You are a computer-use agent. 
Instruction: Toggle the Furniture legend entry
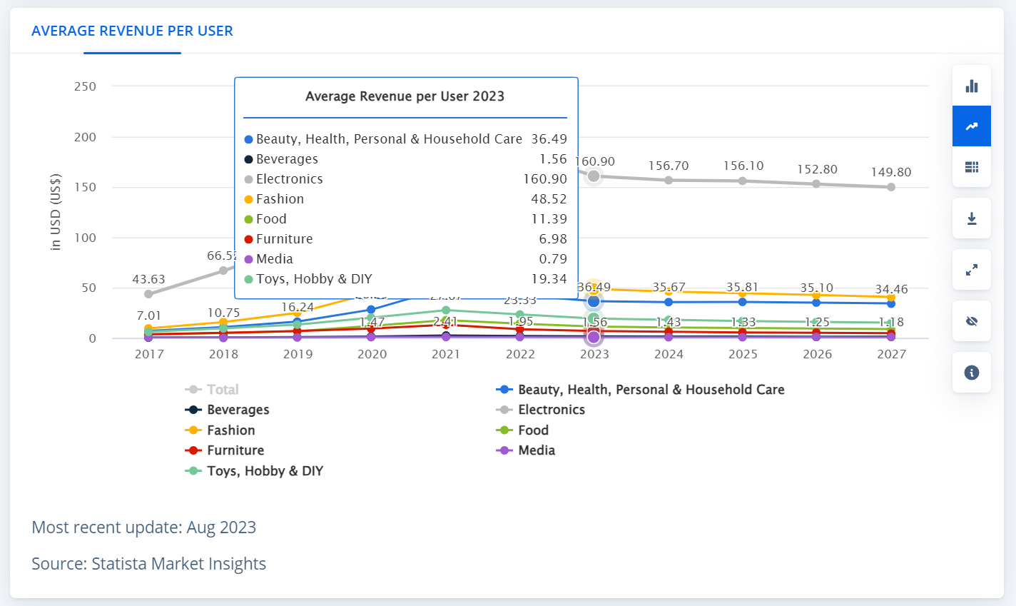224,450
